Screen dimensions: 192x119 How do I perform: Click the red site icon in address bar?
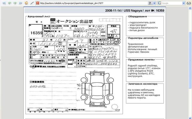38,3
